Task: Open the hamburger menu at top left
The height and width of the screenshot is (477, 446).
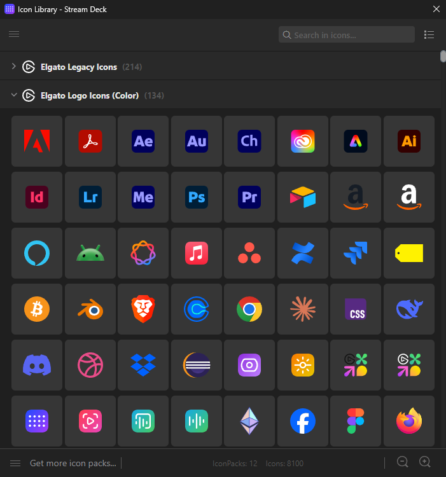Action: (14, 34)
